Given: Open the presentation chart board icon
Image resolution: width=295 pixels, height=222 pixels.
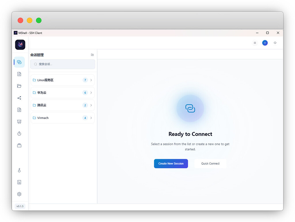Looking at the screenshot, I should [x=19, y=122].
